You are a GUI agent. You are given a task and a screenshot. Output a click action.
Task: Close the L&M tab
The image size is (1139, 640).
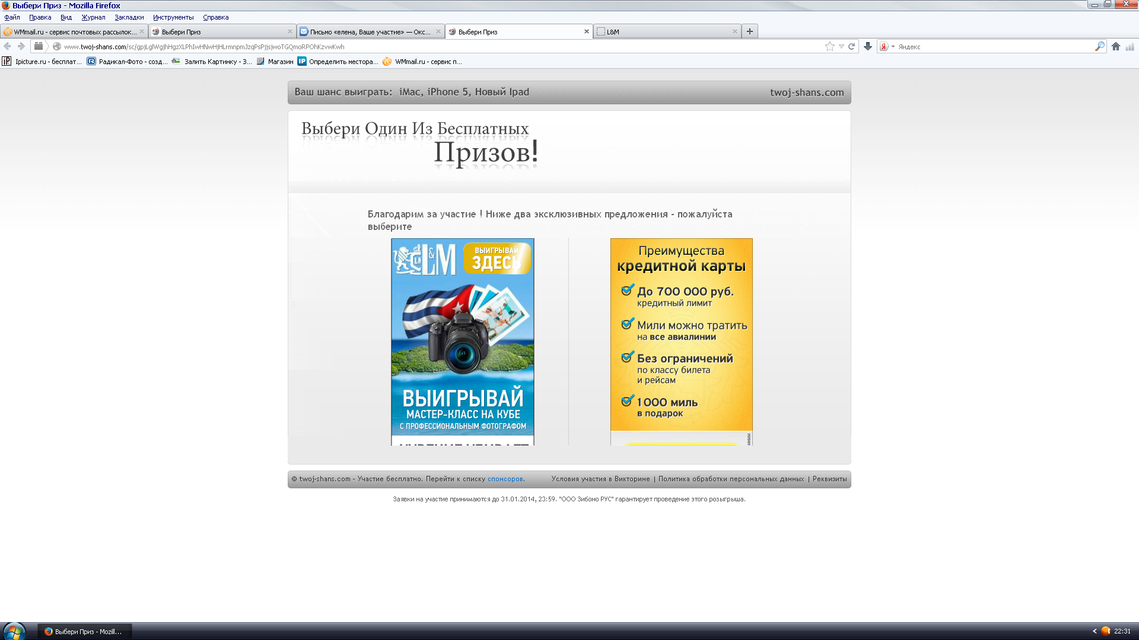coord(735,31)
